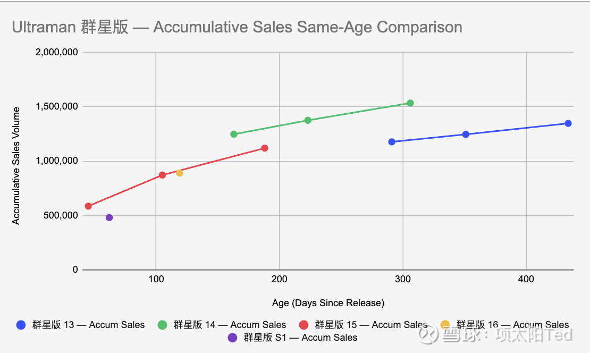The image size is (590, 353).
Task: Click the last blue point on the 13 line
Action: click(568, 123)
